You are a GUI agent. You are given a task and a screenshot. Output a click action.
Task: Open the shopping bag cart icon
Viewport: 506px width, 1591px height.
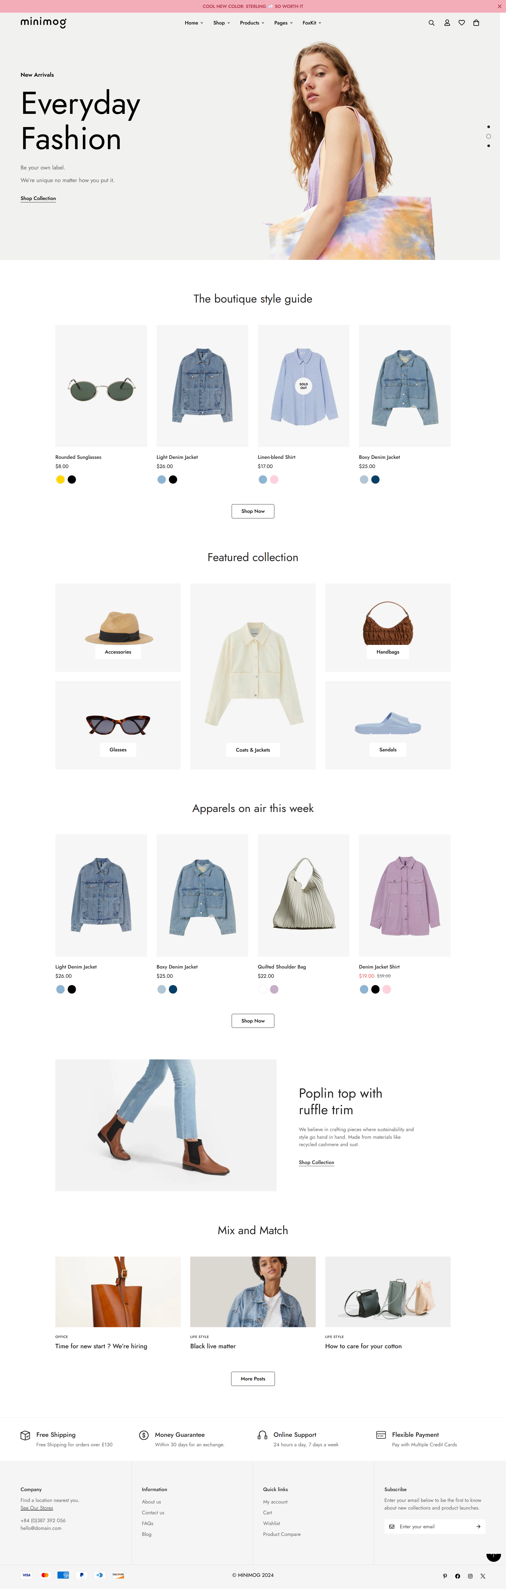pyautogui.click(x=476, y=23)
